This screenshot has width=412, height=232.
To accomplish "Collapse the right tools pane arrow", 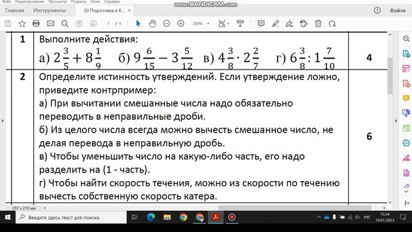I will (396, 121).
